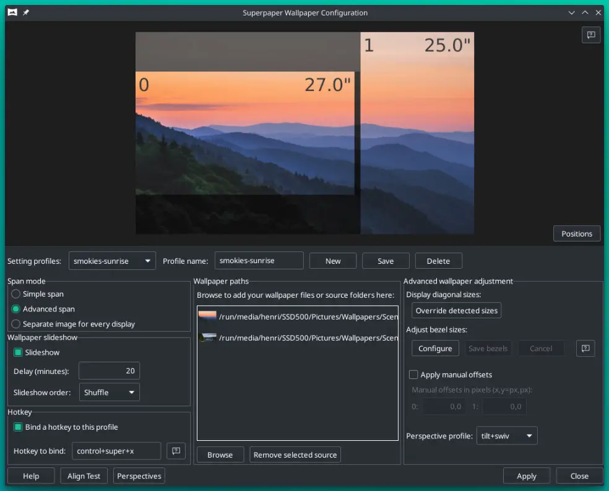This screenshot has height=491, width=609.
Task: Click Browse to add wallpaper sources
Action: point(220,454)
